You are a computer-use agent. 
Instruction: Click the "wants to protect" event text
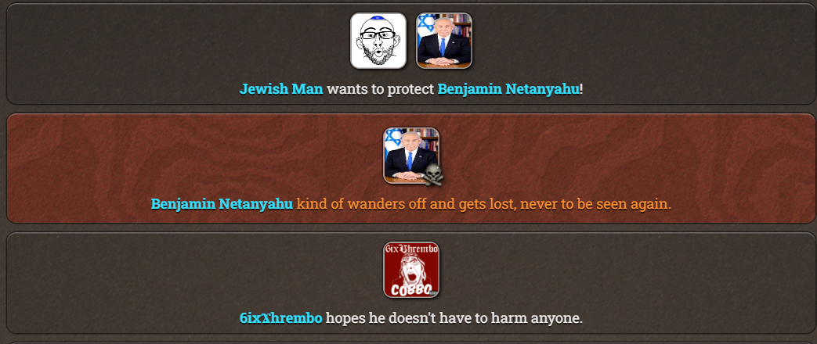coord(381,89)
